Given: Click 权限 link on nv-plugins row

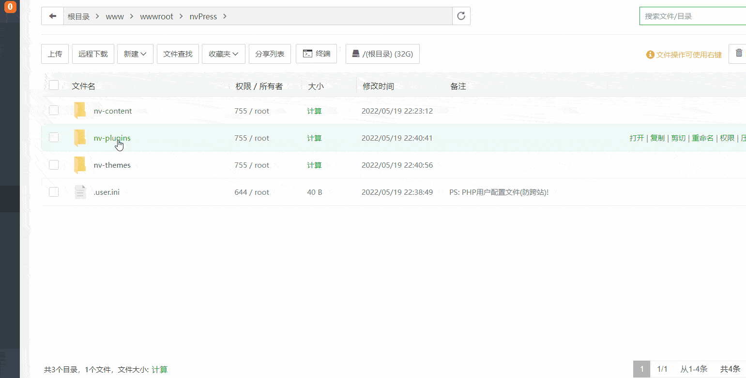Looking at the screenshot, I should [x=727, y=138].
